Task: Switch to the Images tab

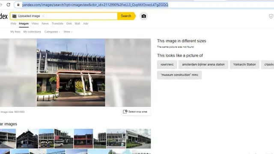Action: [24, 24]
